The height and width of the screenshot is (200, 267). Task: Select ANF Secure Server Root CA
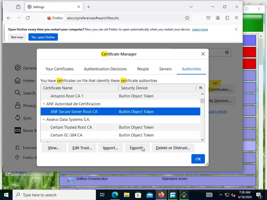coord(120,111)
